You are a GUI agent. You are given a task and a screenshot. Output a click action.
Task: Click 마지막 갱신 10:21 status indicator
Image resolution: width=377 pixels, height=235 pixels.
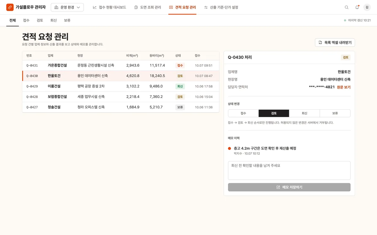(357, 20)
